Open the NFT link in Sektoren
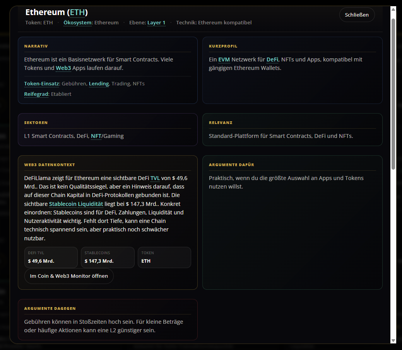 96,136
